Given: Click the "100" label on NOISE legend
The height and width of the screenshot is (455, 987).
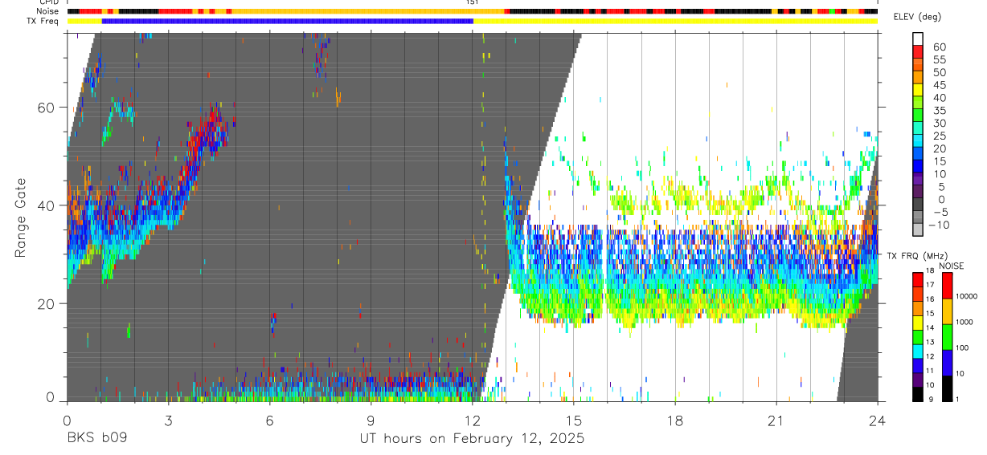Looking at the screenshot, I should click(x=963, y=348).
